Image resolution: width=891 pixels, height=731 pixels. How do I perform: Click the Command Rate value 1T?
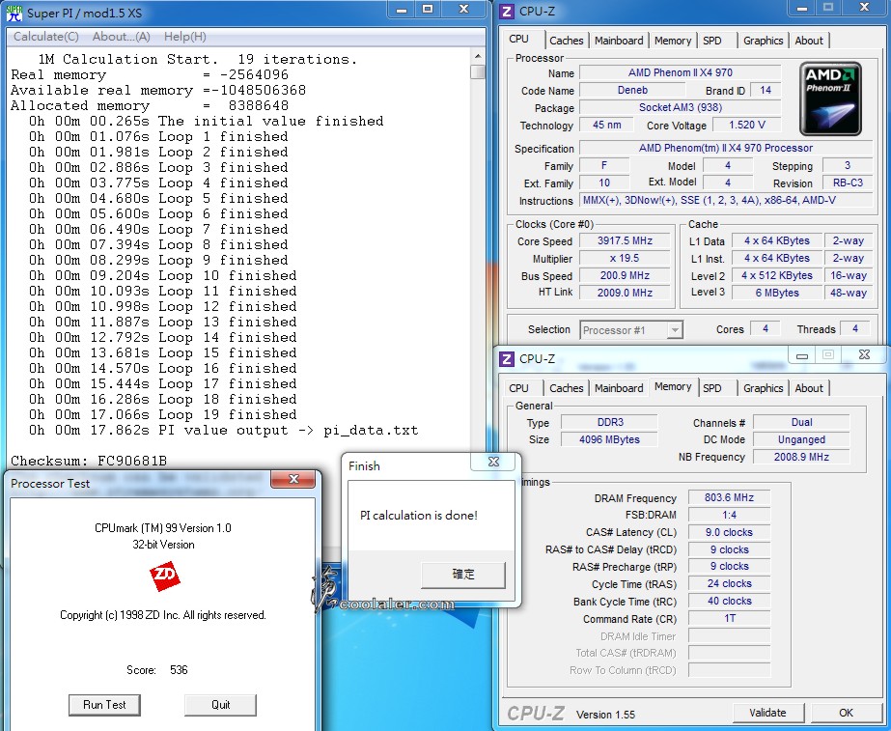pos(729,618)
